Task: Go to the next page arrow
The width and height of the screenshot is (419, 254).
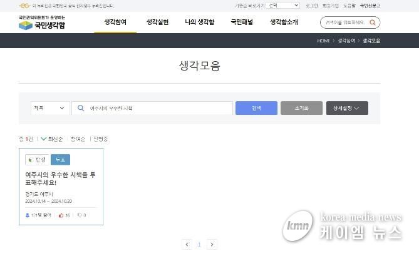Action: click(x=212, y=244)
